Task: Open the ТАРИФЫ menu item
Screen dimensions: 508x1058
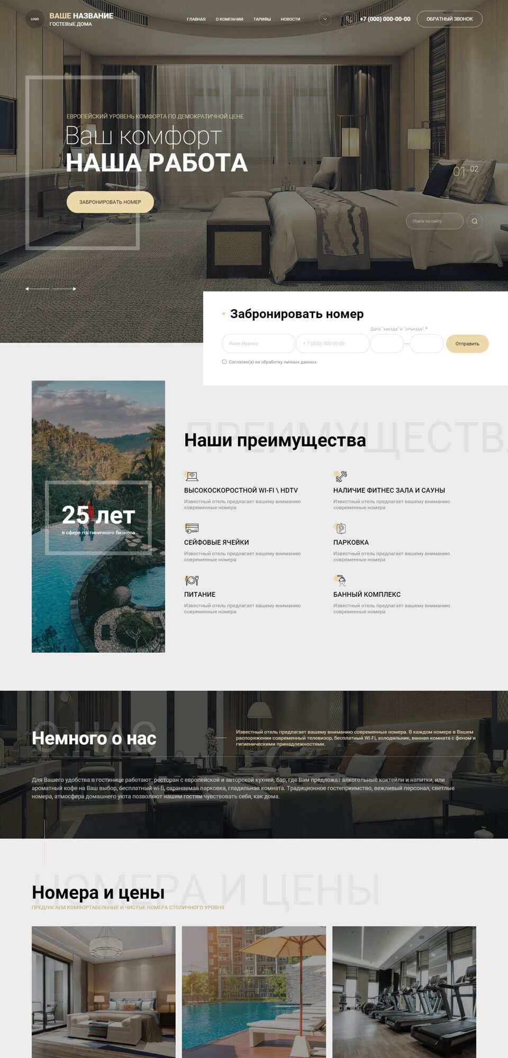Action: click(x=262, y=19)
